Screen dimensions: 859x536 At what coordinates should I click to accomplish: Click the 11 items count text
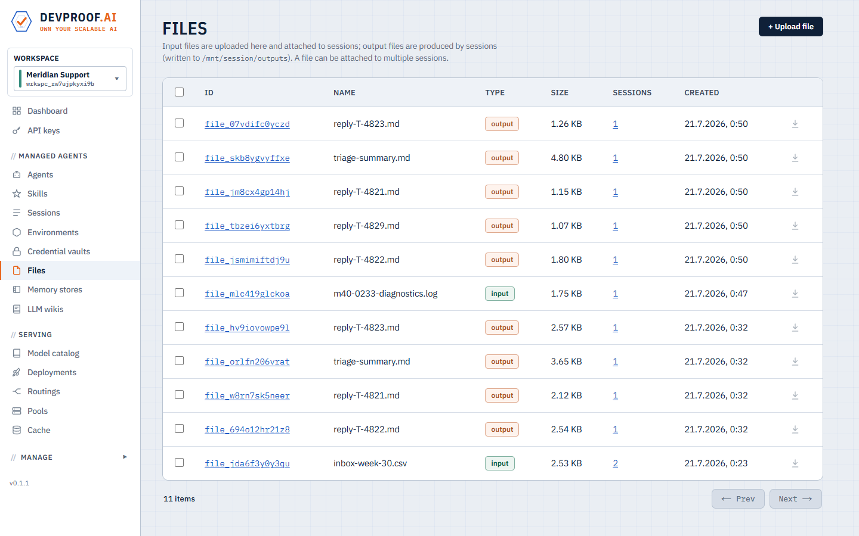(179, 499)
